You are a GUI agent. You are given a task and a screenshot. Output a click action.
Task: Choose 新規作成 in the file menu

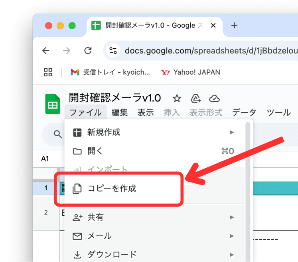pyautogui.click(x=154, y=132)
